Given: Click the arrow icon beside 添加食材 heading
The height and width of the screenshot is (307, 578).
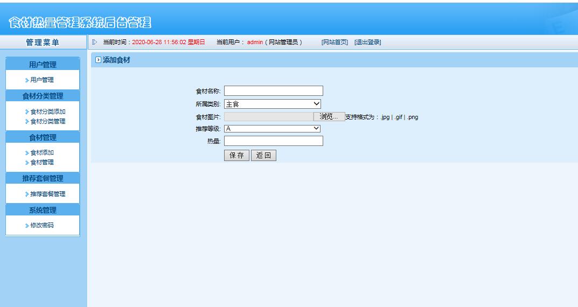Looking at the screenshot, I should point(98,60).
